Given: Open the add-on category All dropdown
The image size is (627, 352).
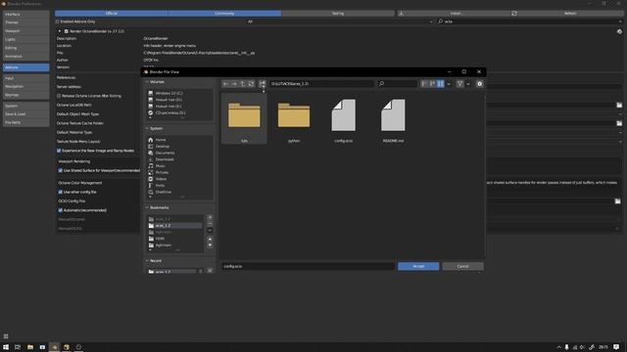Looking at the screenshot, I should (340, 22).
